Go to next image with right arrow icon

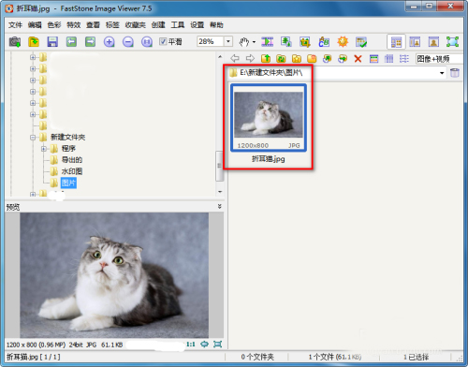click(x=90, y=41)
